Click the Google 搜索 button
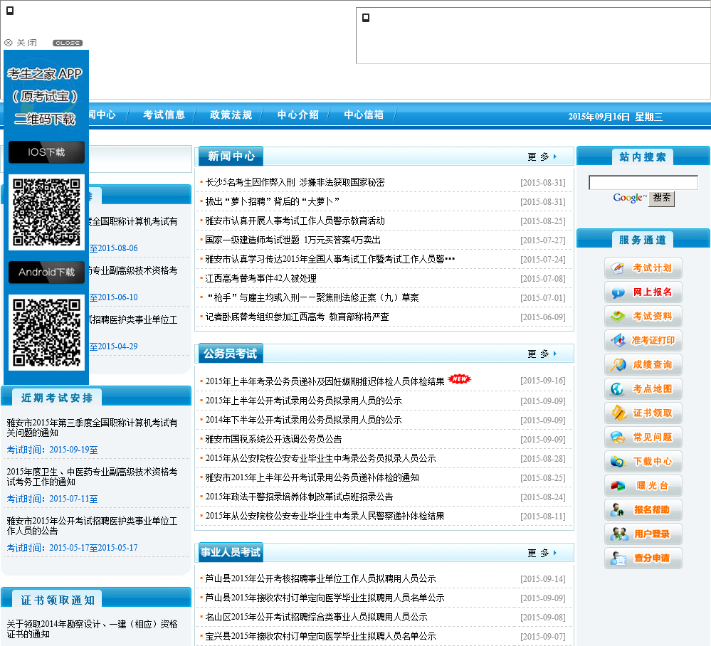 click(661, 198)
